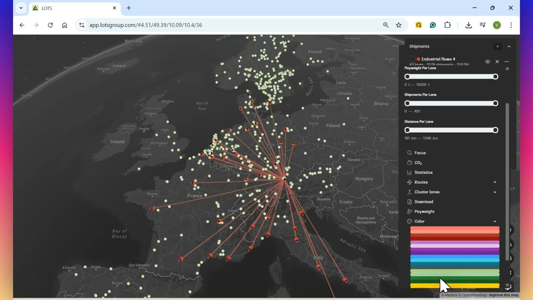Screen dimensions: 533x300
Task: Click the Distance Per Lane maximum handle
Action: pos(496,130)
